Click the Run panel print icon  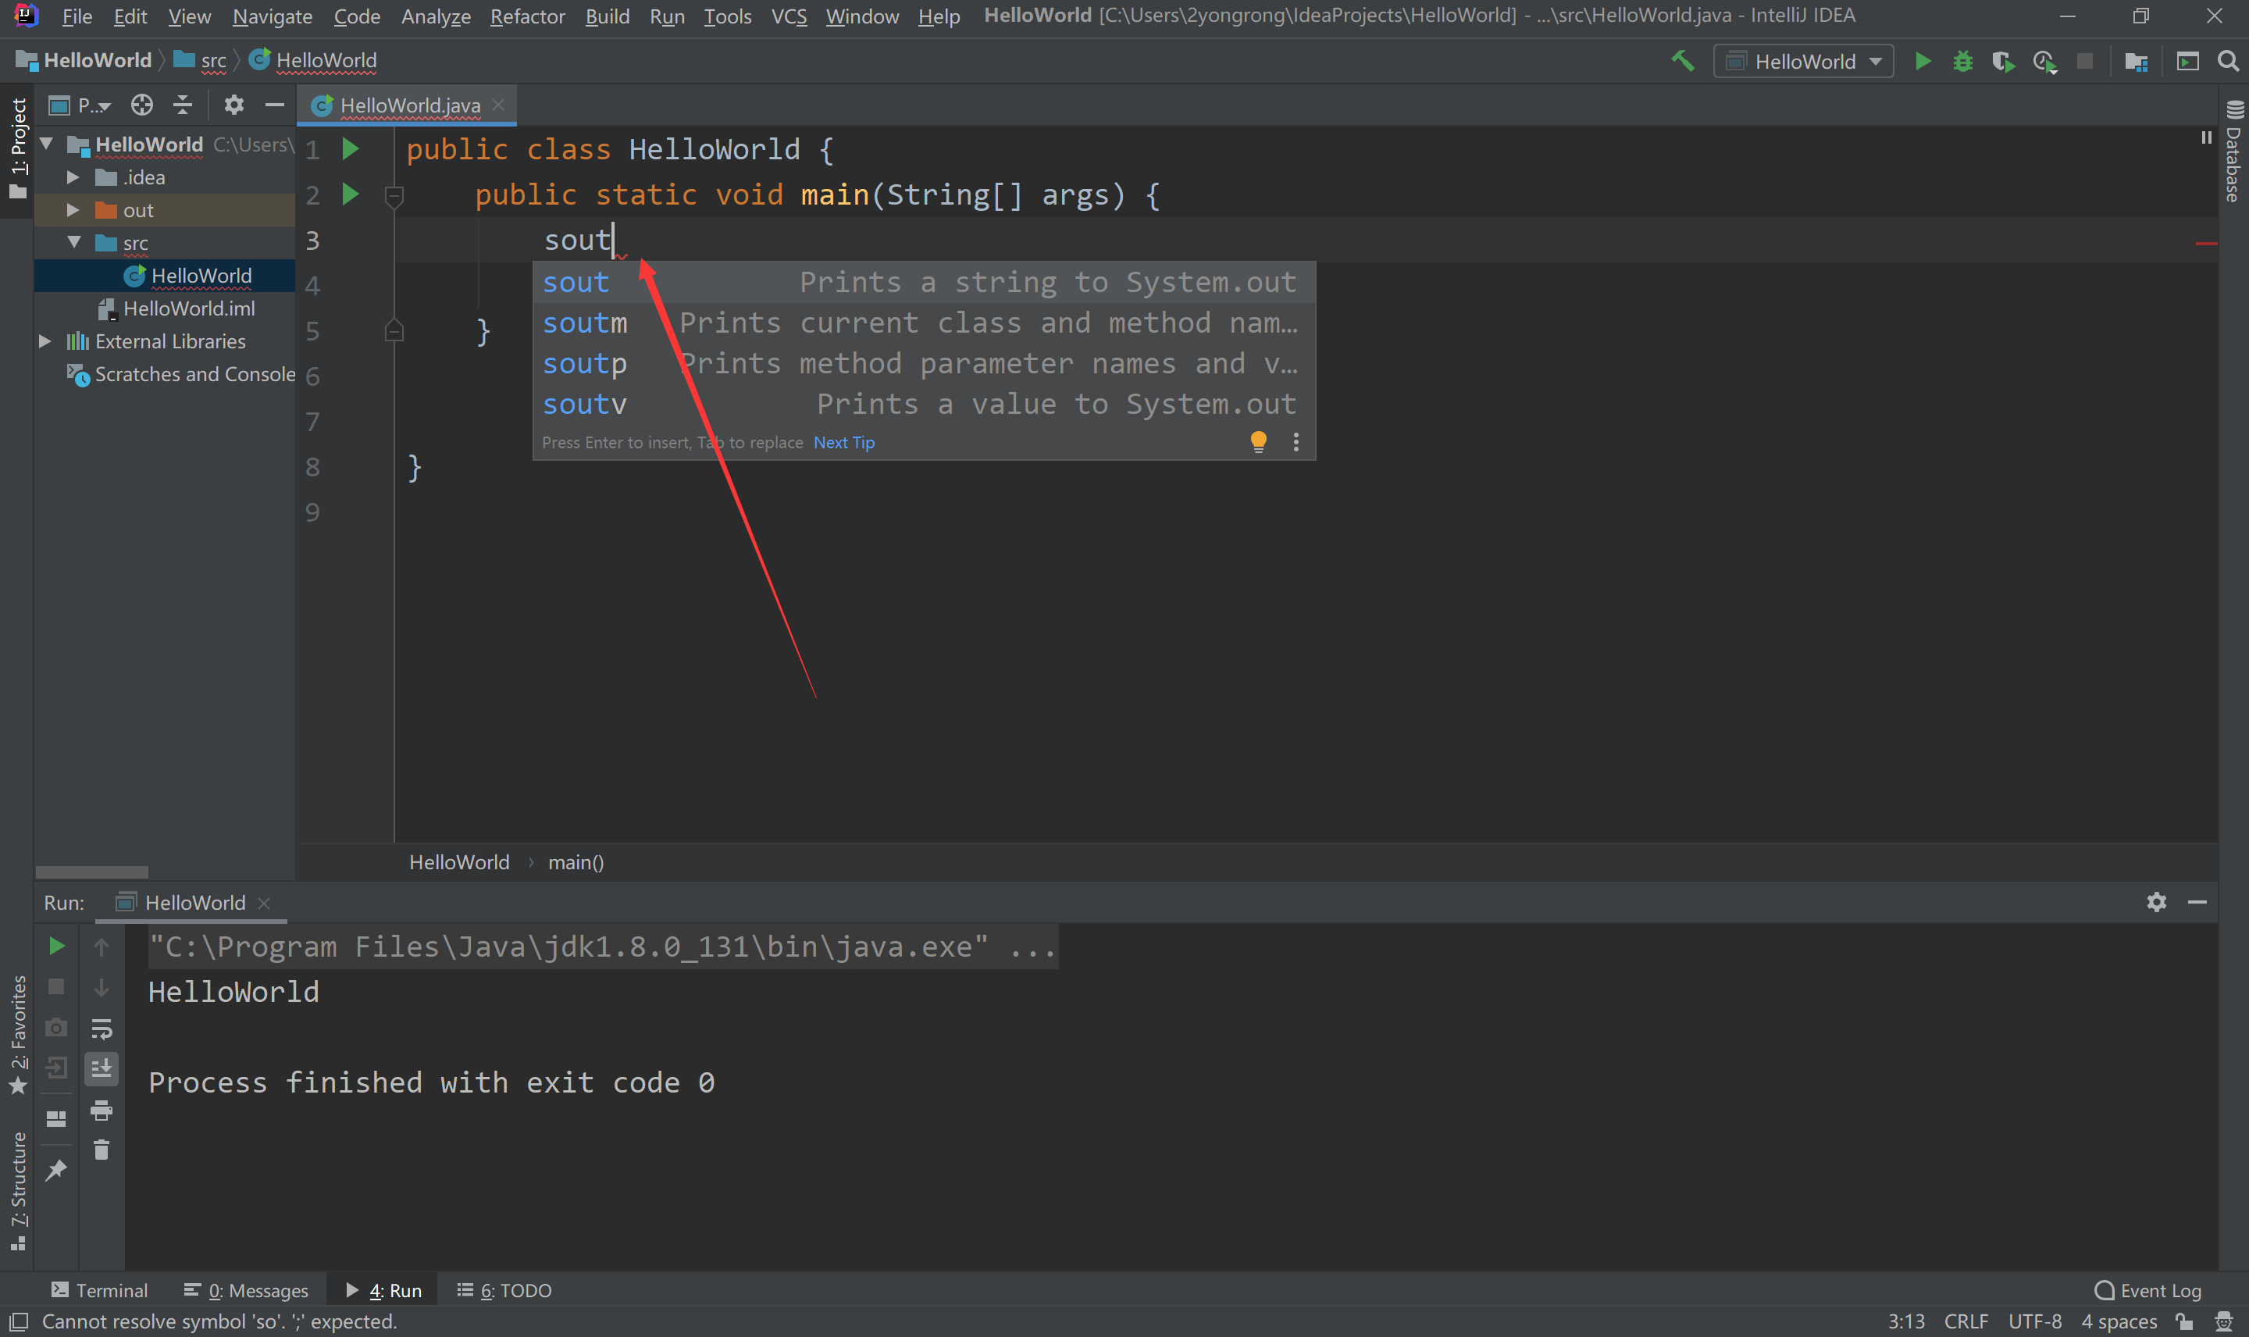tap(102, 1110)
